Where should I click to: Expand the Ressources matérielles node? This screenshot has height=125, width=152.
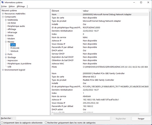pyautogui.click(x=3, y=14)
